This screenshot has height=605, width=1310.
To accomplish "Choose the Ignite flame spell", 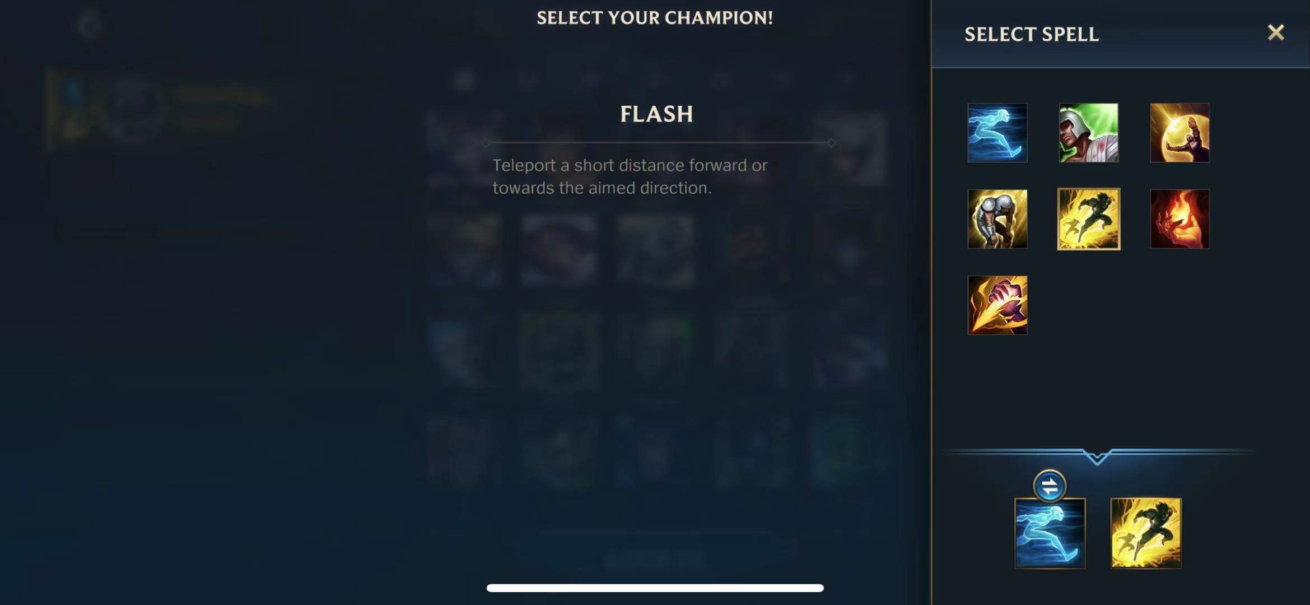I will 1180,219.
